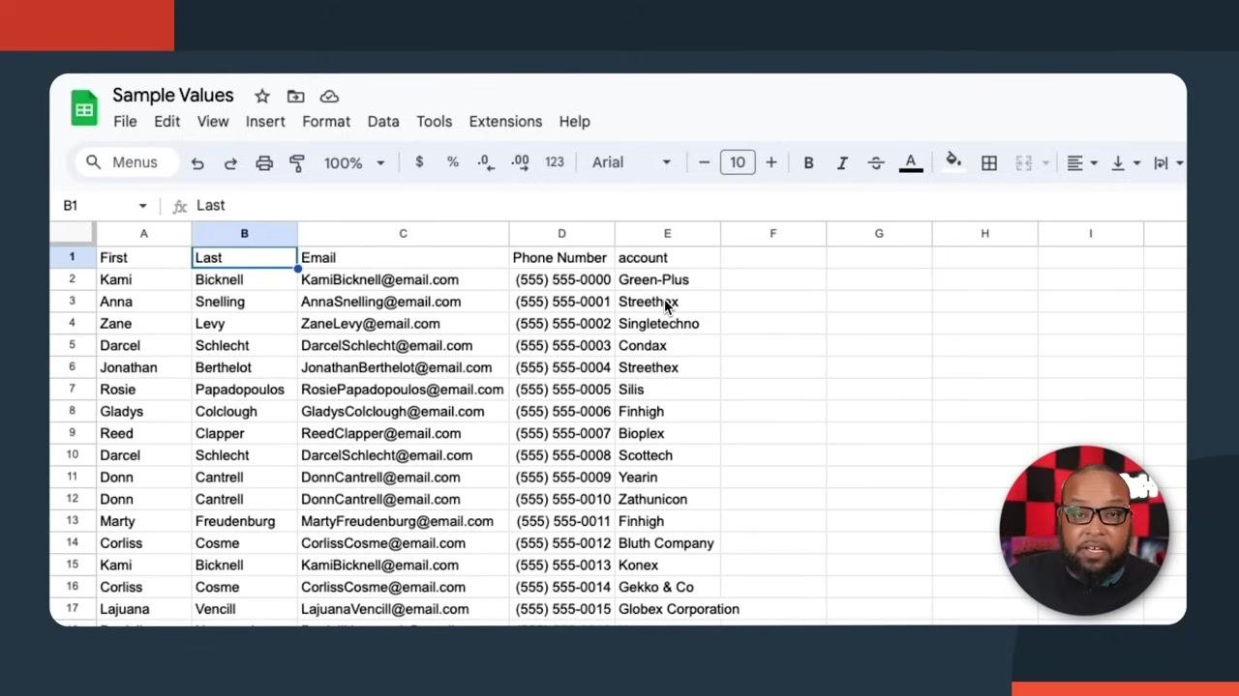Open the Arial font dropdown
The width and height of the screenshot is (1239, 696).
pyautogui.click(x=631, y=162)
